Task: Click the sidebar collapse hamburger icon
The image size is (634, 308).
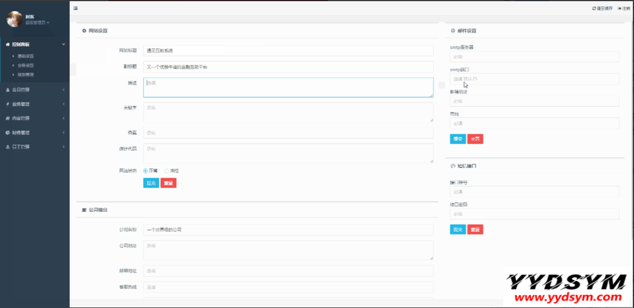Action: (76, 8)
